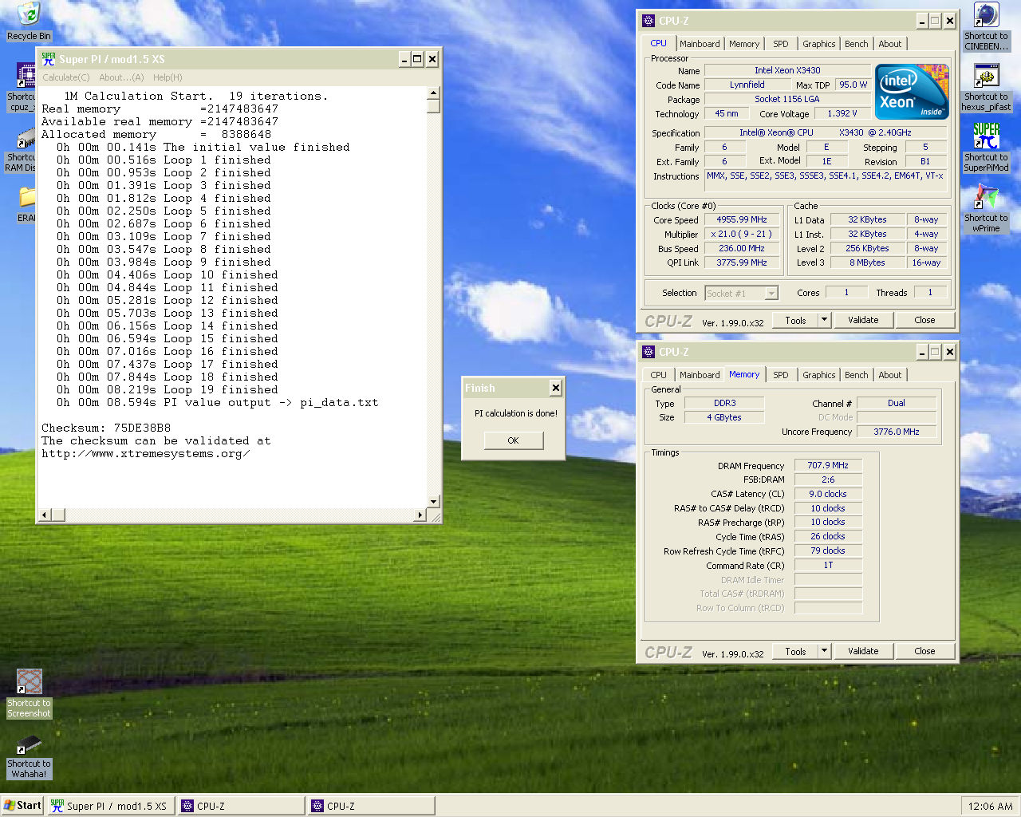Image resolution: width=1021 pixels, height=817 pixels.
Task: Select Mainboard tab in lower CPU-Z window
Action: pos(700,375)
